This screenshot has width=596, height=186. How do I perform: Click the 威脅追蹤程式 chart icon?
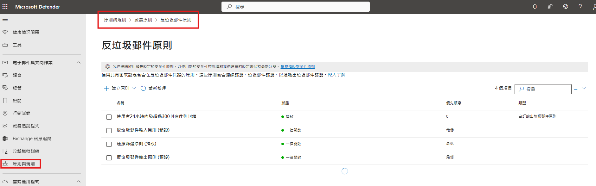click(5, 126)
